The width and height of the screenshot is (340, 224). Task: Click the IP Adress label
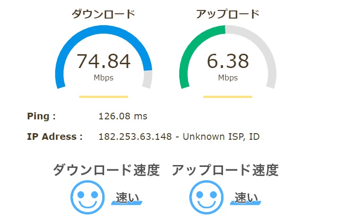tap(55, 136)
